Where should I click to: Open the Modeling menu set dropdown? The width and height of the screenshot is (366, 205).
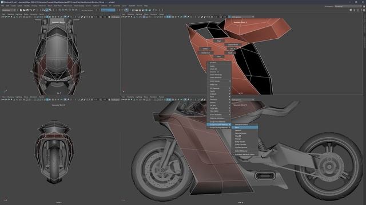9,10
